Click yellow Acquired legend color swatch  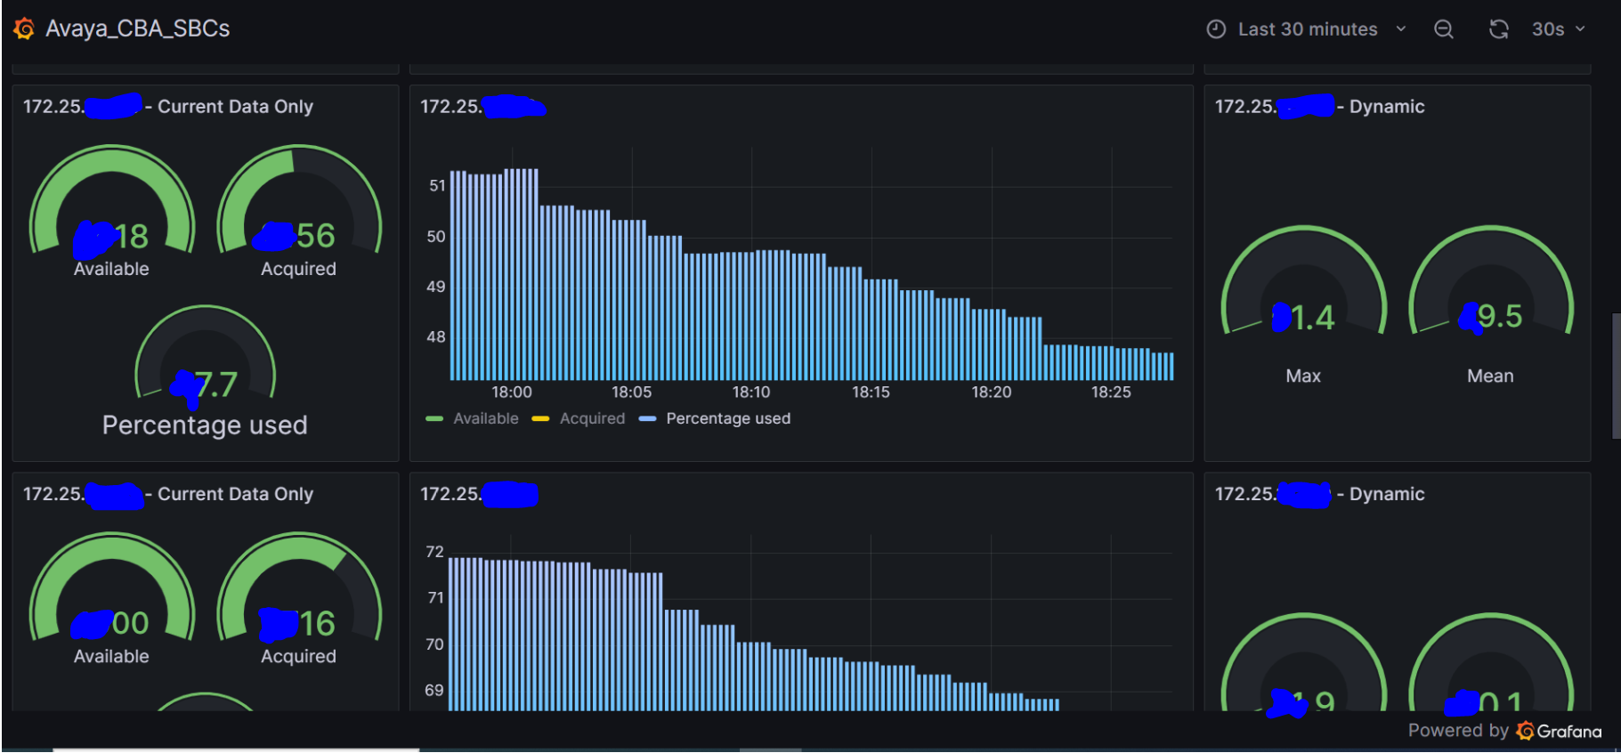(x=540, y=418)
